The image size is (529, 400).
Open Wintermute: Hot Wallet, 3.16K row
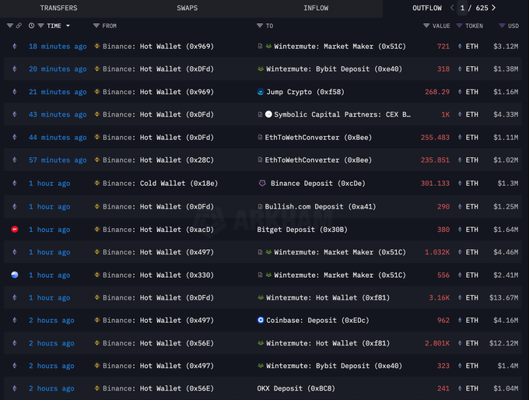[x=328, y=298]
